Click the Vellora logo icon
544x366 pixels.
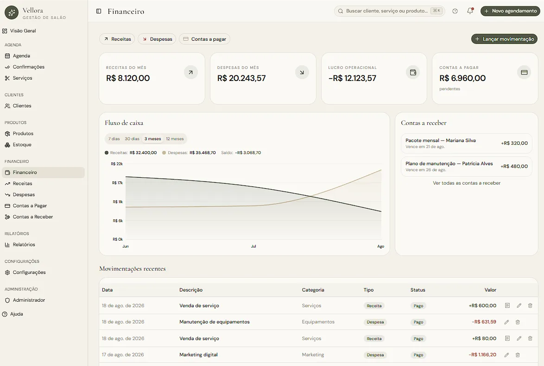[12, 13]
